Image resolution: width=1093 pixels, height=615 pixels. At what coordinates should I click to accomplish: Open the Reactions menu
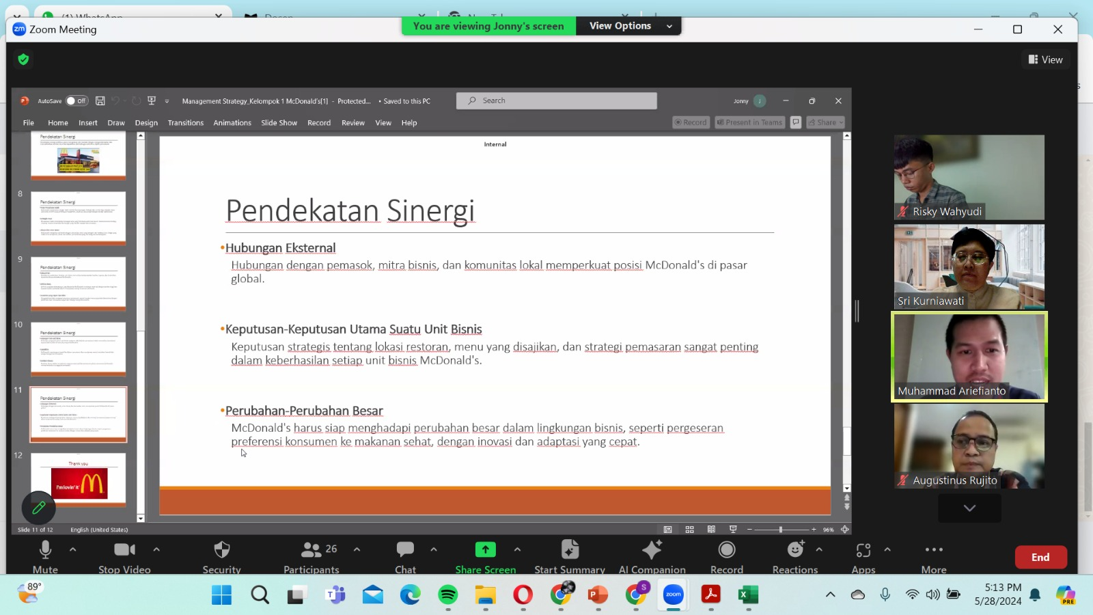click(795, 557)
